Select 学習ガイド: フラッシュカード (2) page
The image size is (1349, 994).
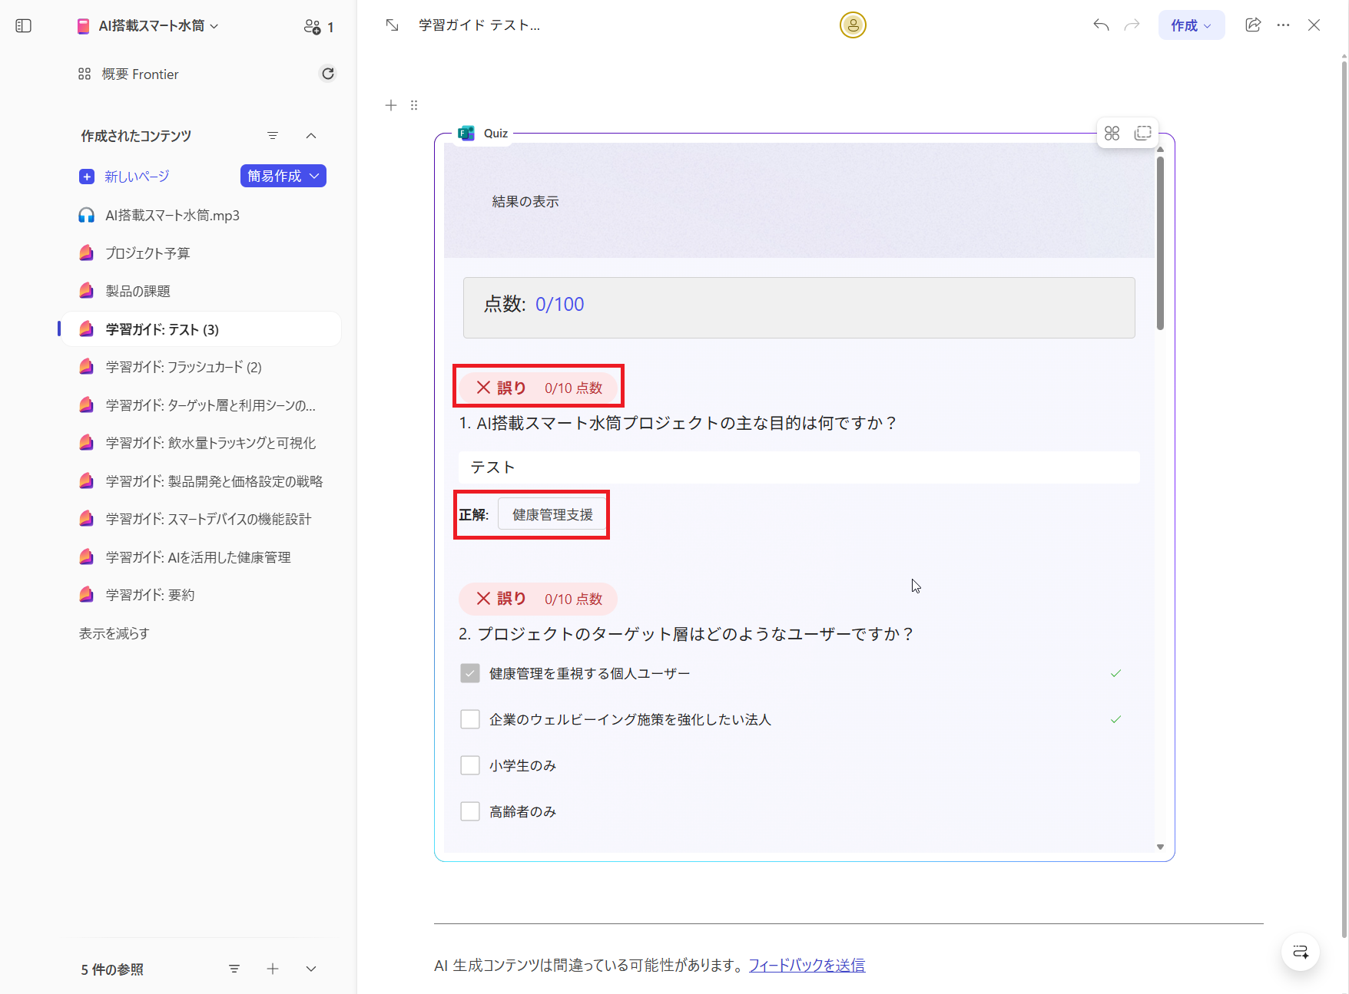(181, 367)
